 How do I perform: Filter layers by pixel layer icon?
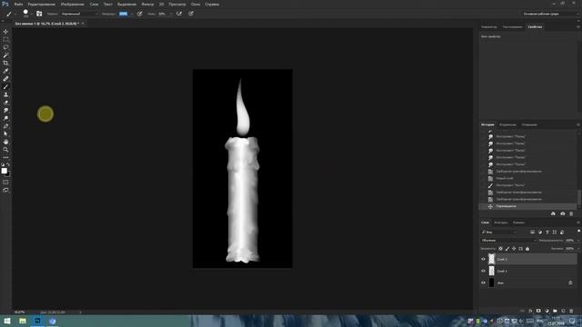(x=532, y=233)
